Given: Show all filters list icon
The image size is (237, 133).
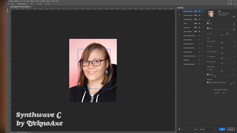Looking at the screenshot, I should pos(179,11).
